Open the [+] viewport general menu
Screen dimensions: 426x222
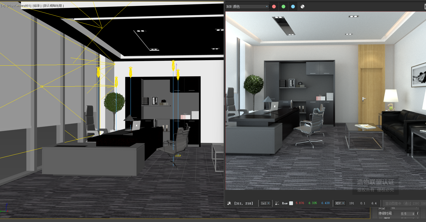(3, 6)
